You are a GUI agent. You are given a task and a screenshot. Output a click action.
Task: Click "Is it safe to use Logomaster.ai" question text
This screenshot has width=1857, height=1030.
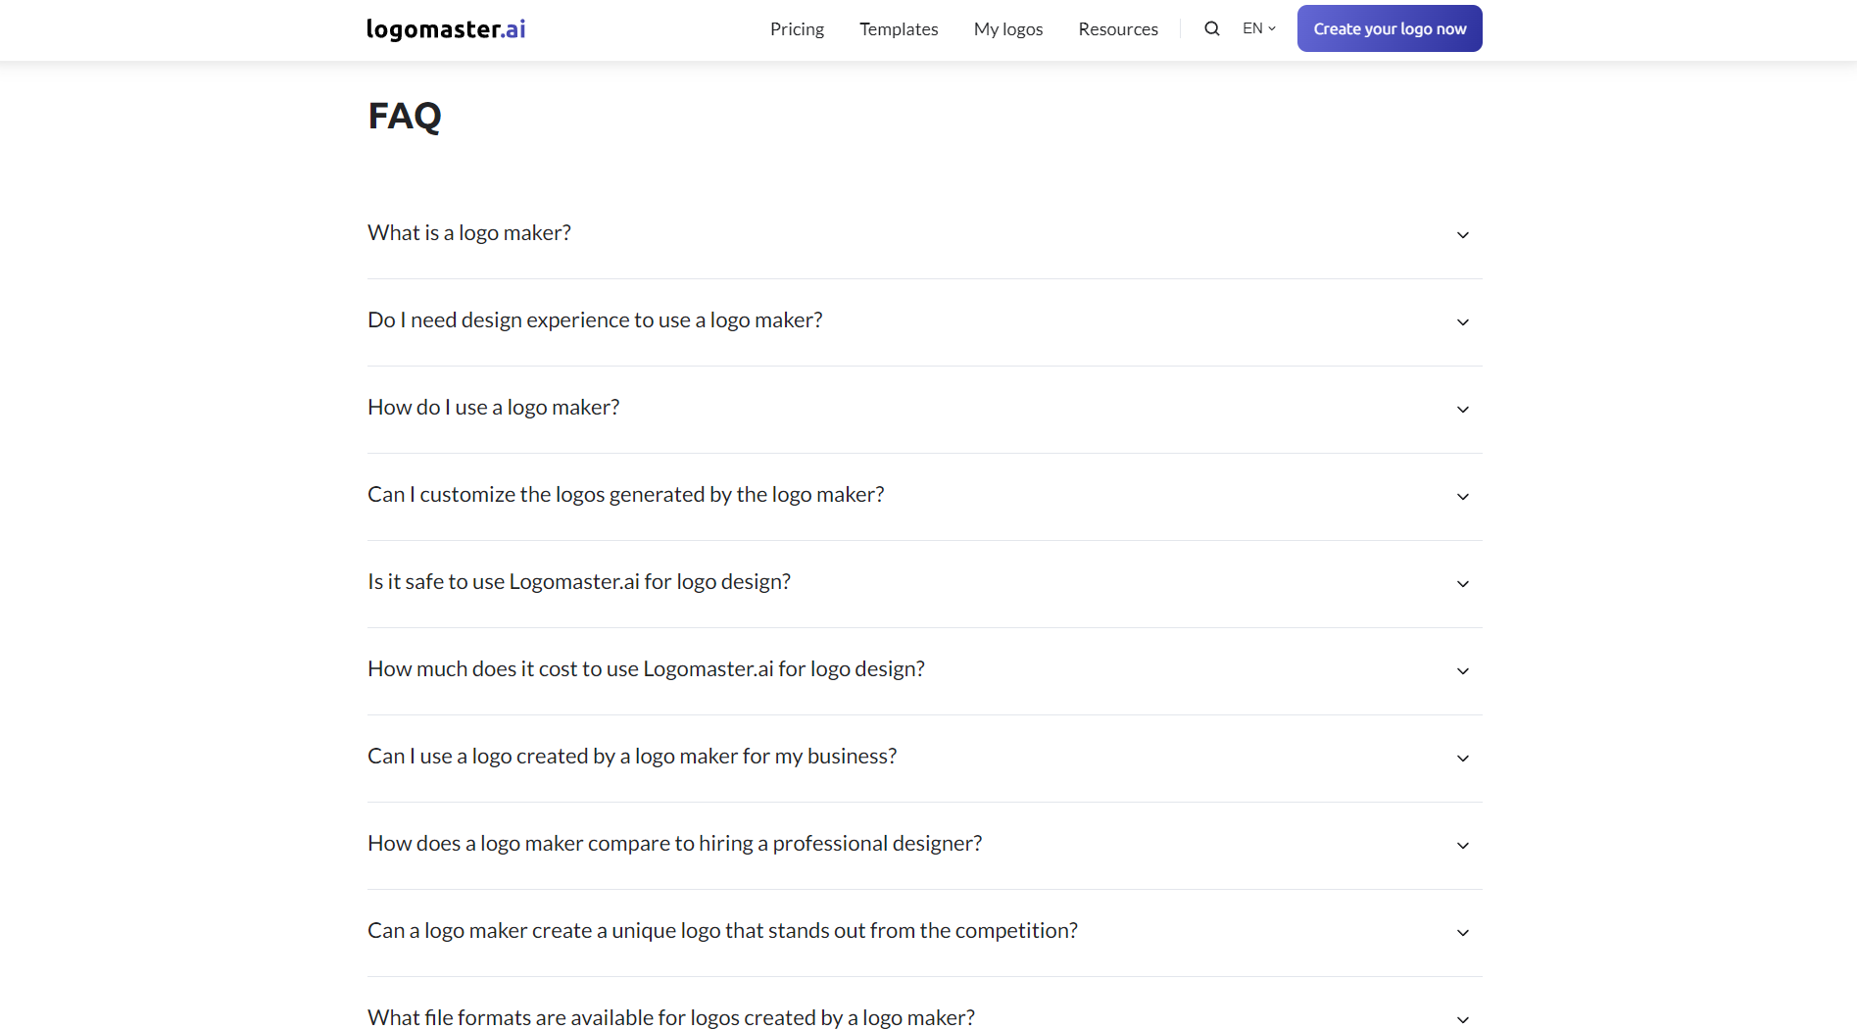[x=579, y=582]
